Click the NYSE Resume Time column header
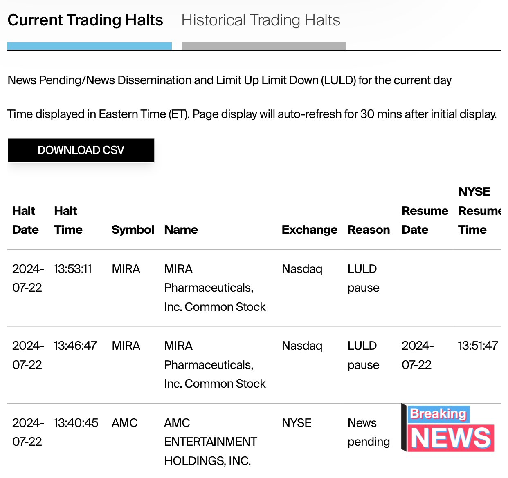The image size is (508, 478). click(479, 211)
